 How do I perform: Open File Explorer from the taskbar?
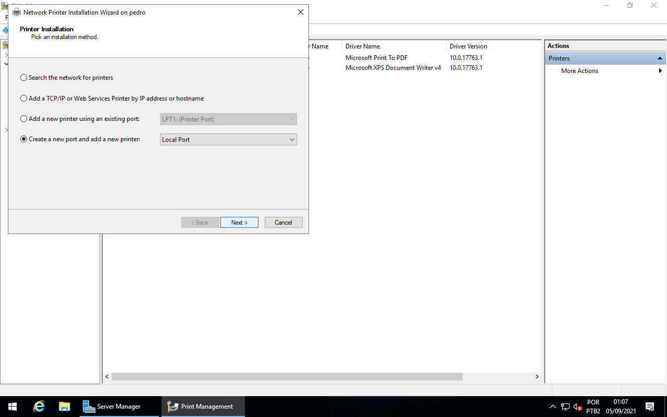[x=64, y=407]
